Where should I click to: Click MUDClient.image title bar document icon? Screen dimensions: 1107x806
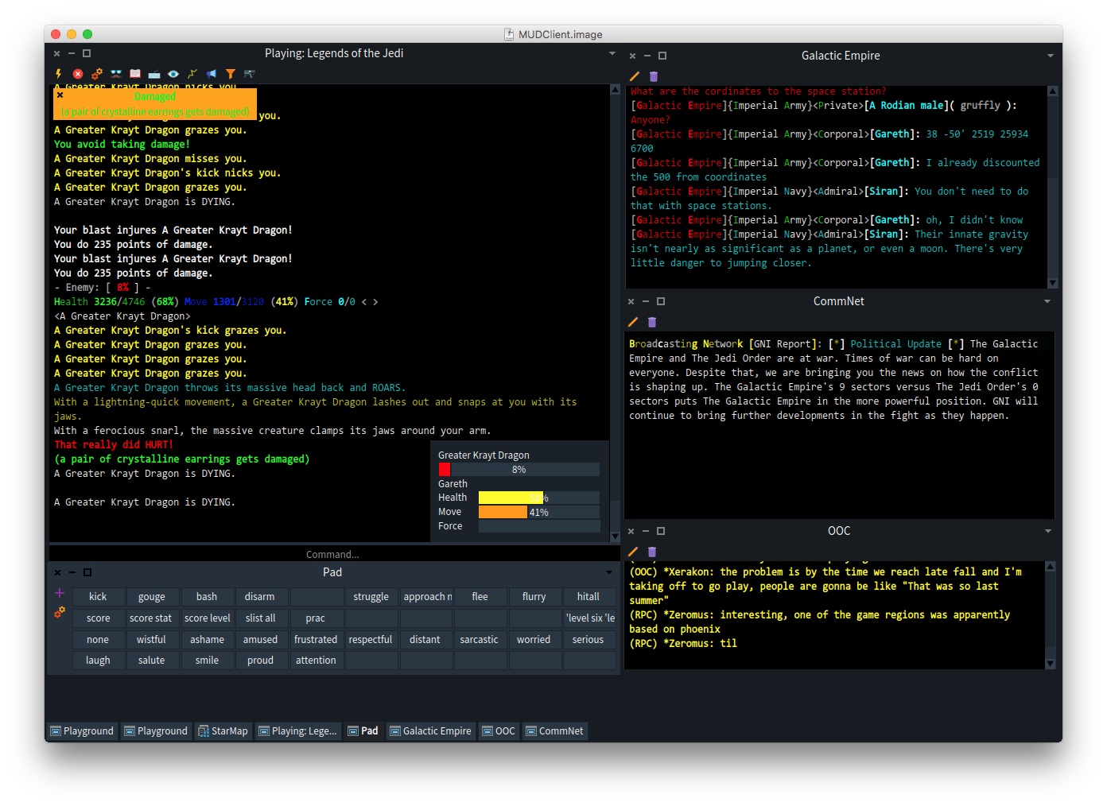point(509,34)
